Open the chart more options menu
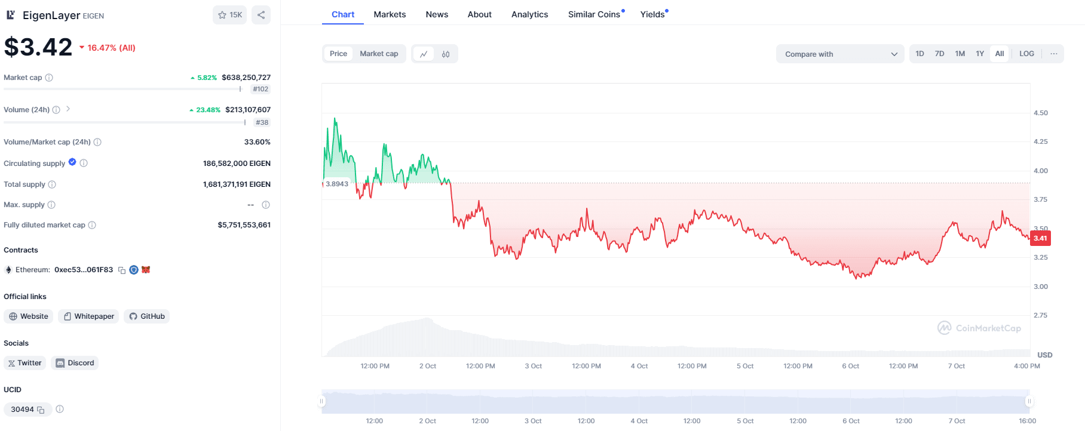 pyautogui.click(x=1054, y=54)
